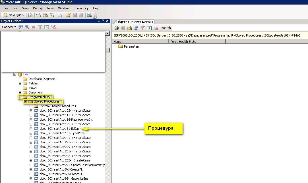Image resolution: width=308 pixels, height=183 pixels.
Task: Open the File menu
Action: tap(6, 8)
